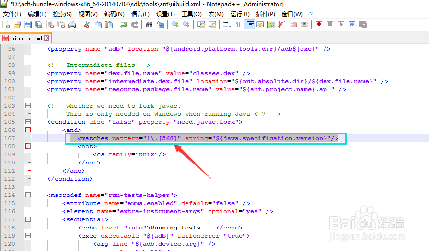Save all files with the stacked floppies icon
The image size is (429, 251).
(x=39, y=24)
